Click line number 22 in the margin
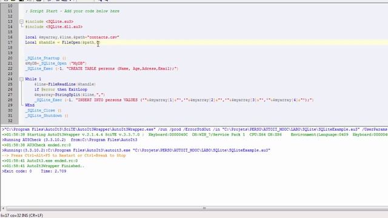The height and width of the screenshot is (218, 388). 10,68
